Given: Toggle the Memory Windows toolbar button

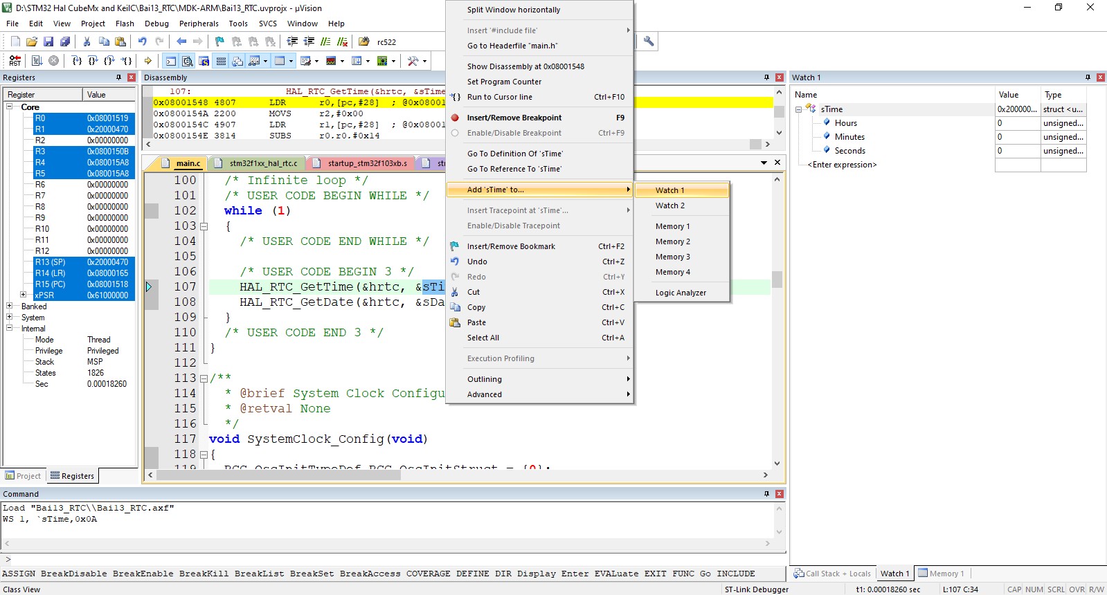Looking at the screenshot, I should [280, 61].
